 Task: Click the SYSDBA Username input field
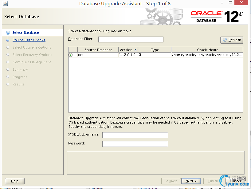135,135
